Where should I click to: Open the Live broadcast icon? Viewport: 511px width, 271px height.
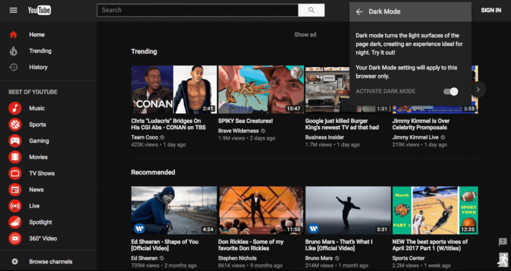click(x=15, y=206)
